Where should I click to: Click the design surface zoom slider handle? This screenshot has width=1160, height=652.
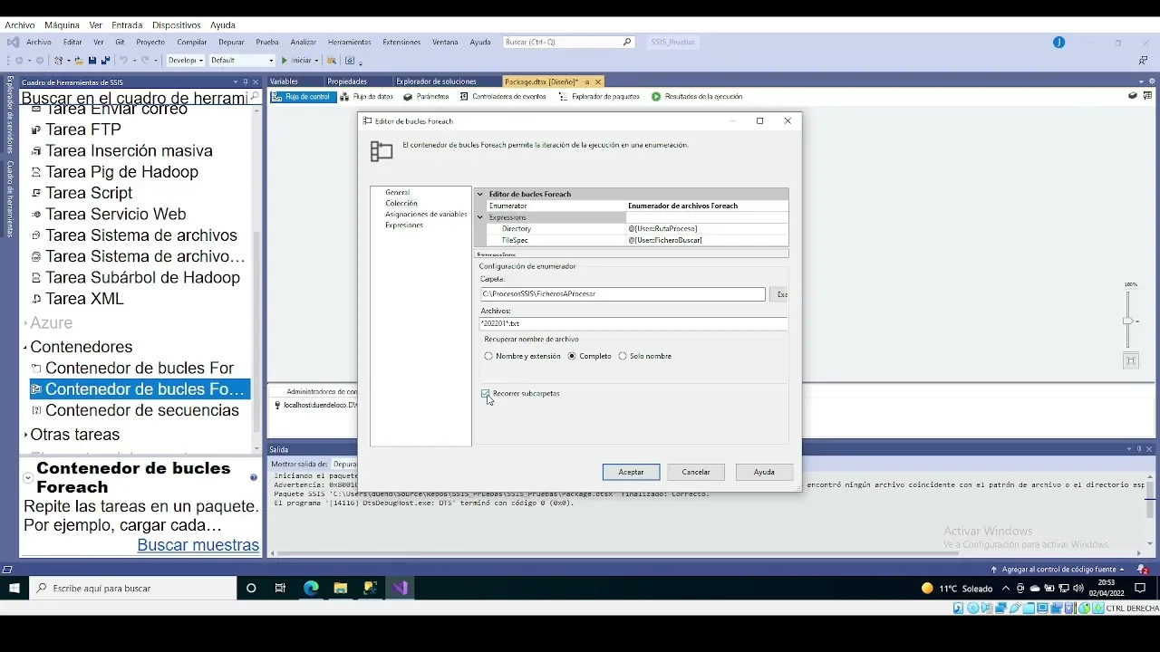click(x=1127, y=321)
